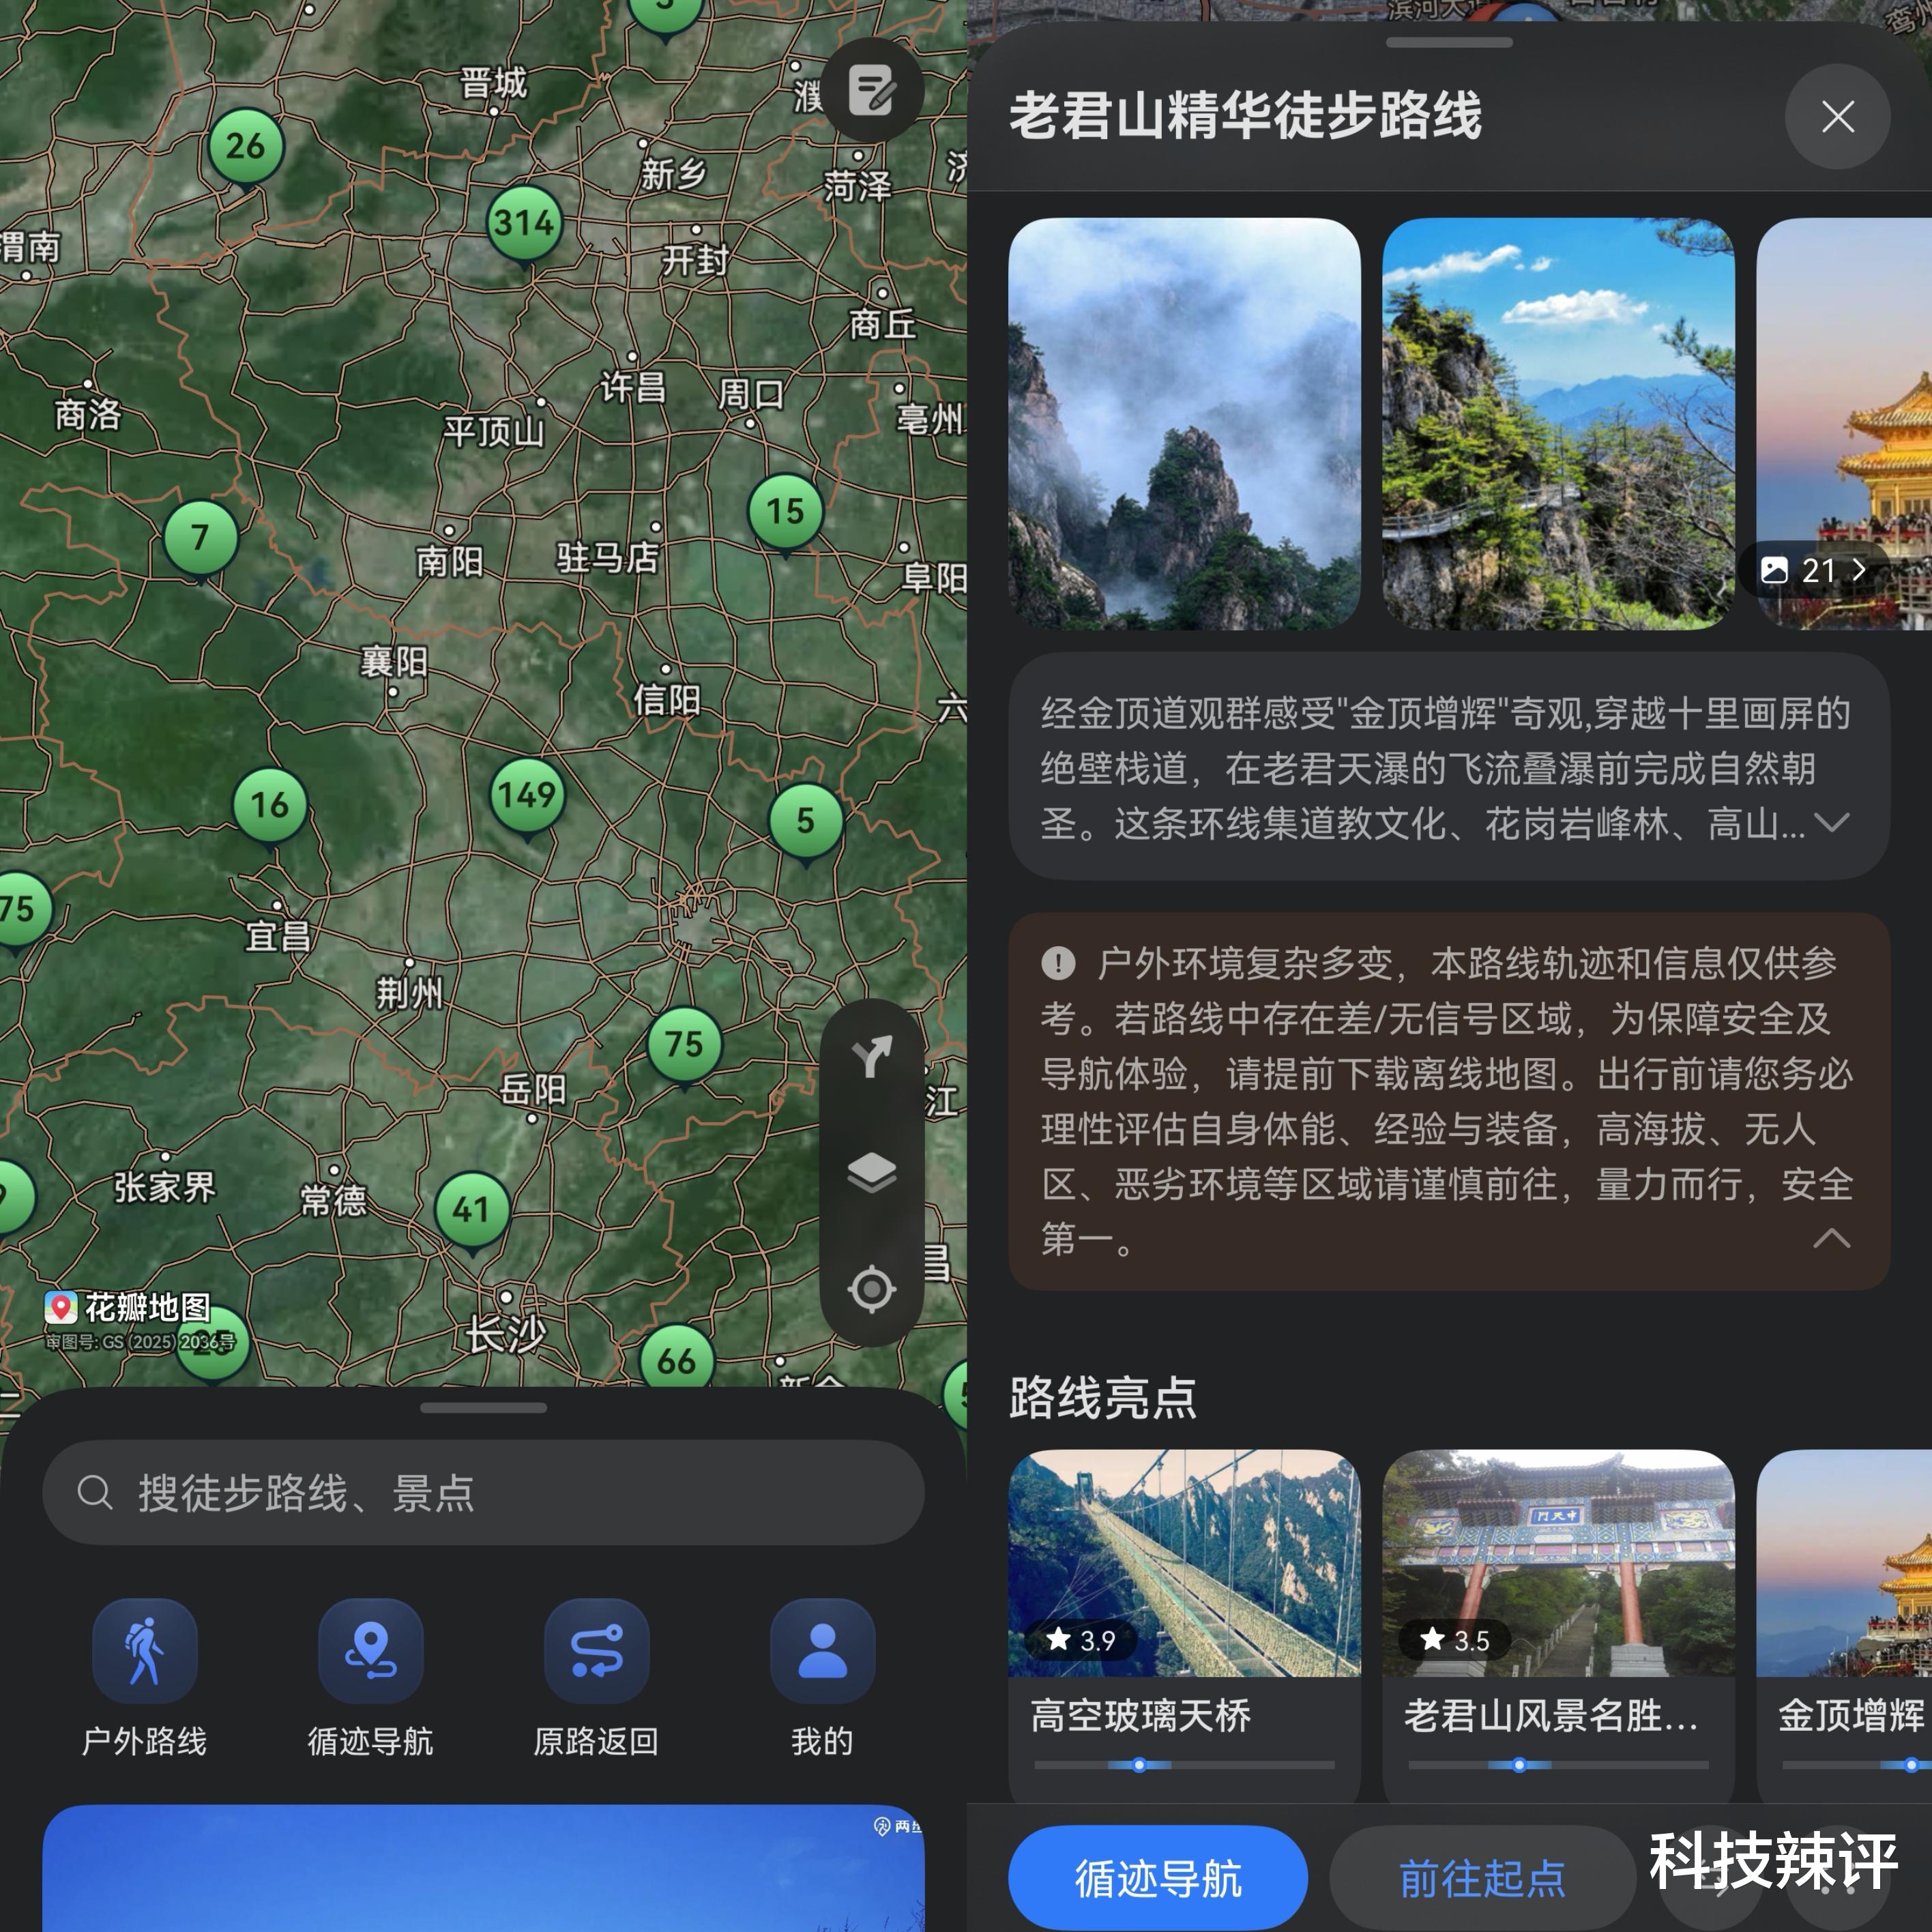This screenshot has width=1932, height=1932.
Task: Open the 户外路线 hiker icon
Action: point(144,1651)
